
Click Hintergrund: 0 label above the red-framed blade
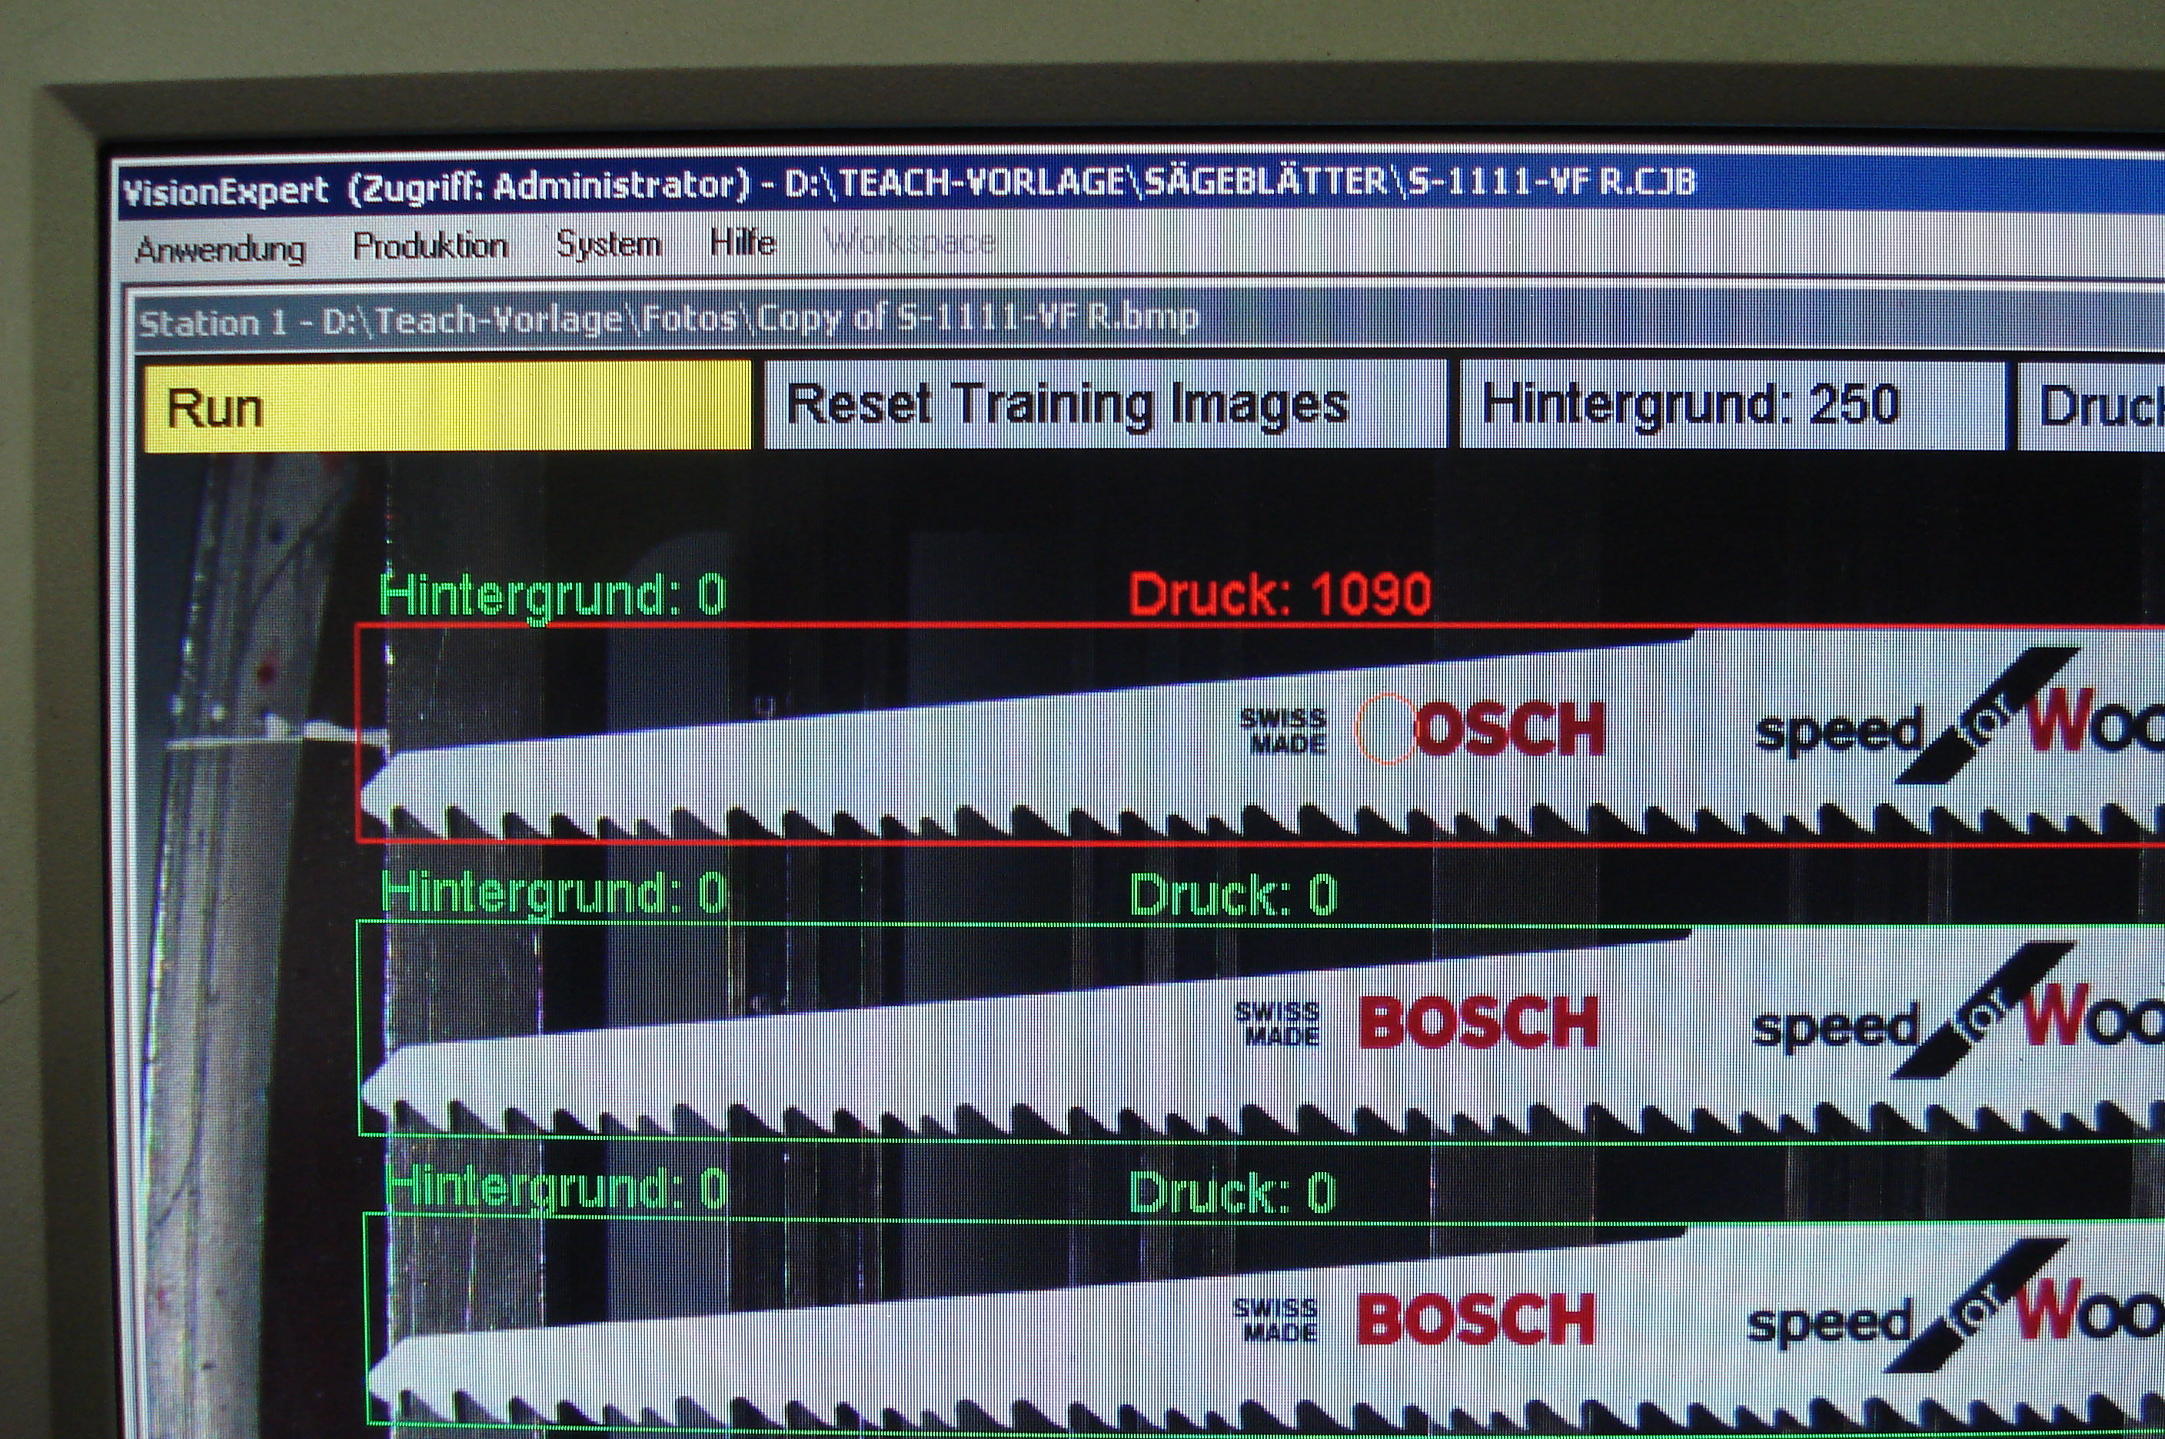554,596
